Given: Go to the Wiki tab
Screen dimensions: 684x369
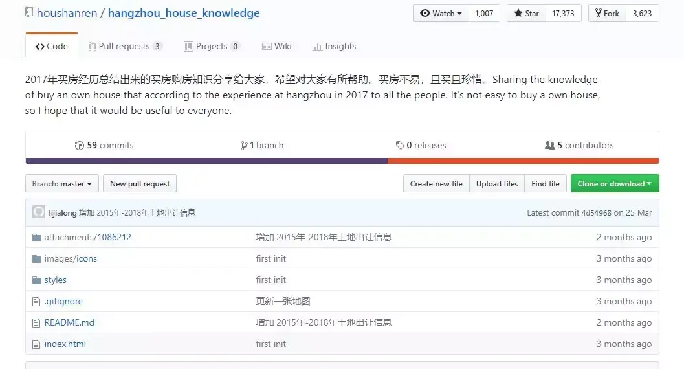Looking at the screenshot, I should 276,46.
